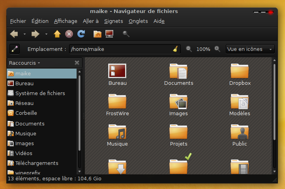
Task: Go up to the parent folder
Action: [x=57, y=34]
